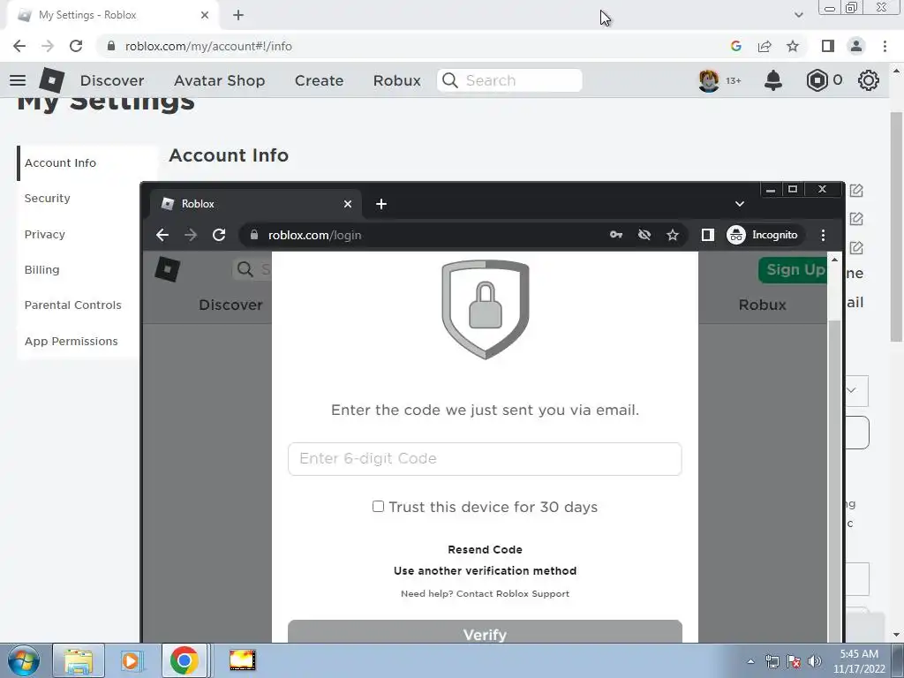
Task: Bookmark the My Settings page with star
Action: 793,46
